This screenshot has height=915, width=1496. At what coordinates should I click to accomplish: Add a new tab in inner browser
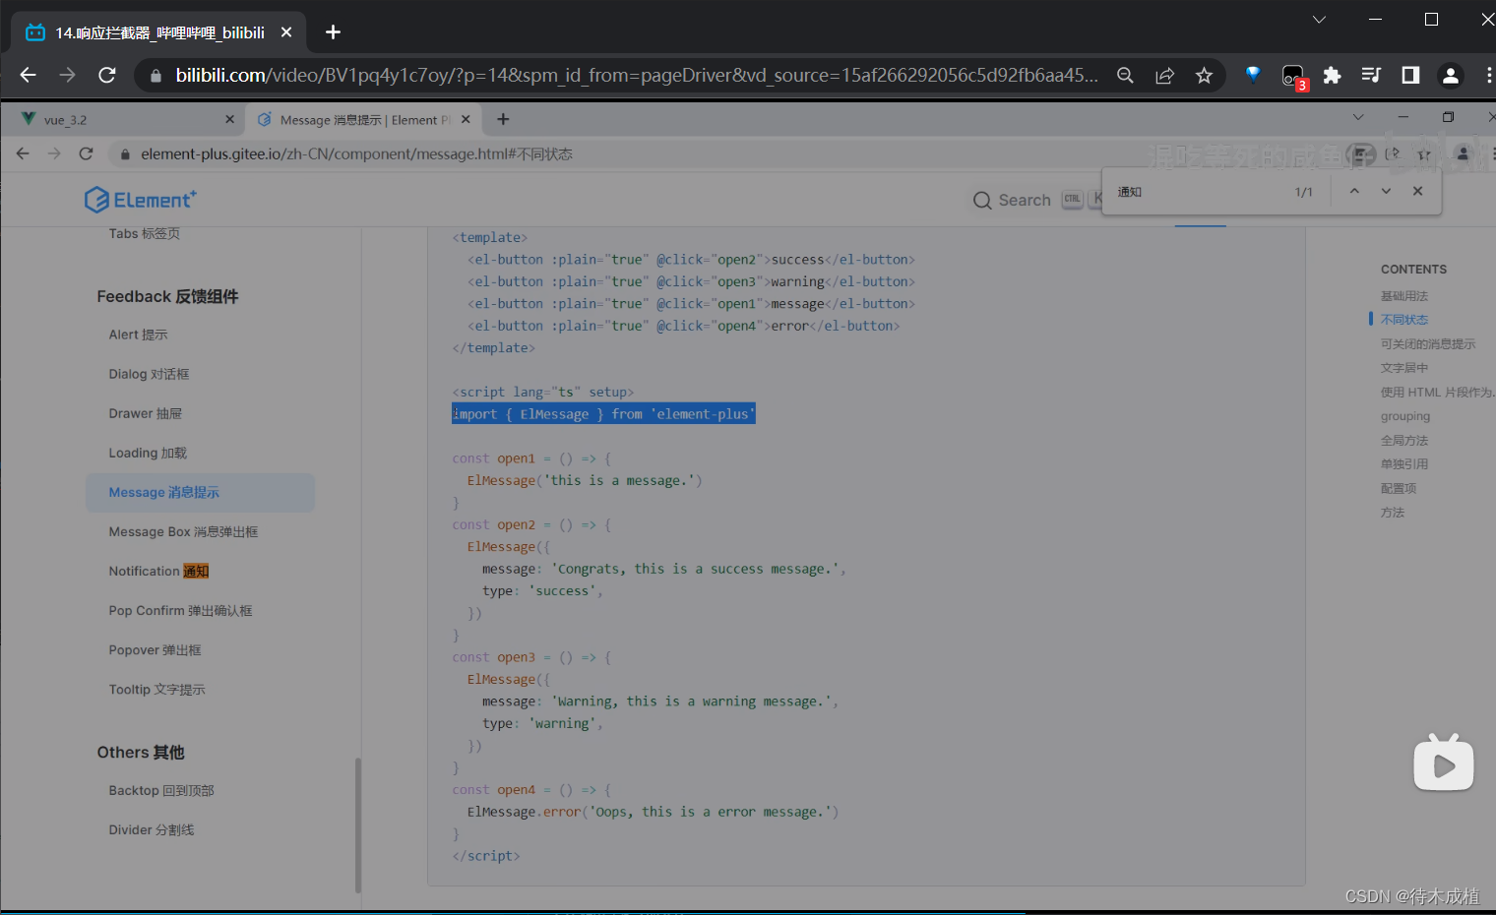pyautogui.click(x=503, y=119)
